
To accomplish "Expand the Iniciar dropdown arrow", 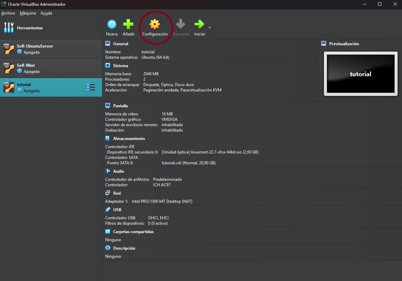I will pyautogui.click(x=210, y=28).
